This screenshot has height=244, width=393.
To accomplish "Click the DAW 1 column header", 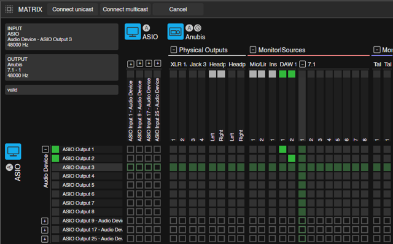I will point(288,65).
